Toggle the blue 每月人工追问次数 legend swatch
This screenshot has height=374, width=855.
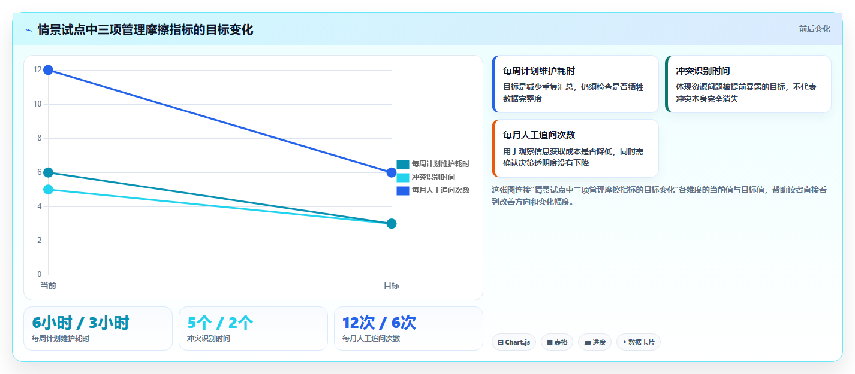(403, 191)
